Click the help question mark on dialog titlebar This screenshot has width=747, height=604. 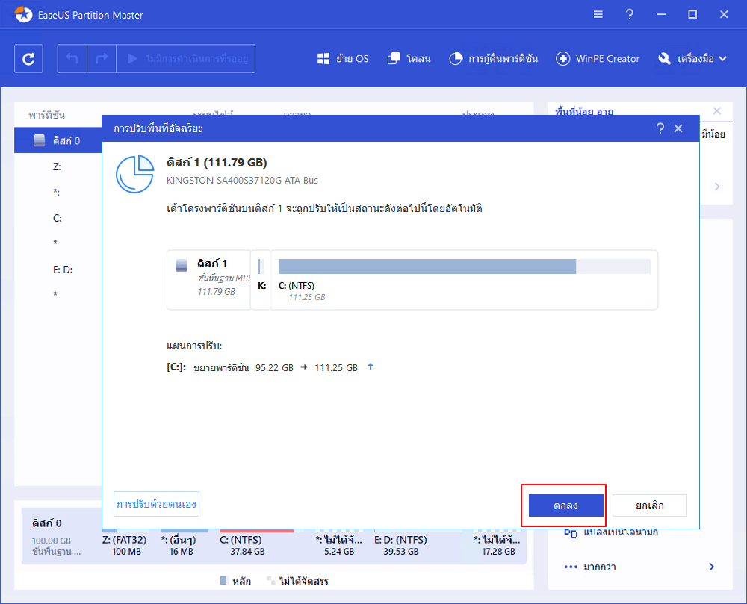pyautogui.click(x=660, y=128)
